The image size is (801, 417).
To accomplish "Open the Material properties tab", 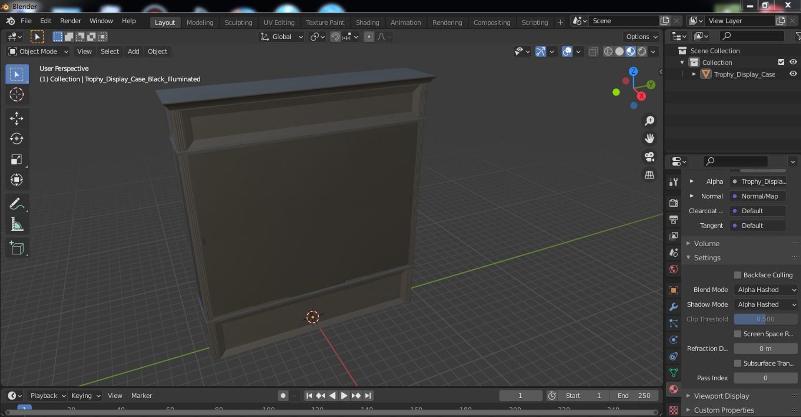I will [673, 389].
